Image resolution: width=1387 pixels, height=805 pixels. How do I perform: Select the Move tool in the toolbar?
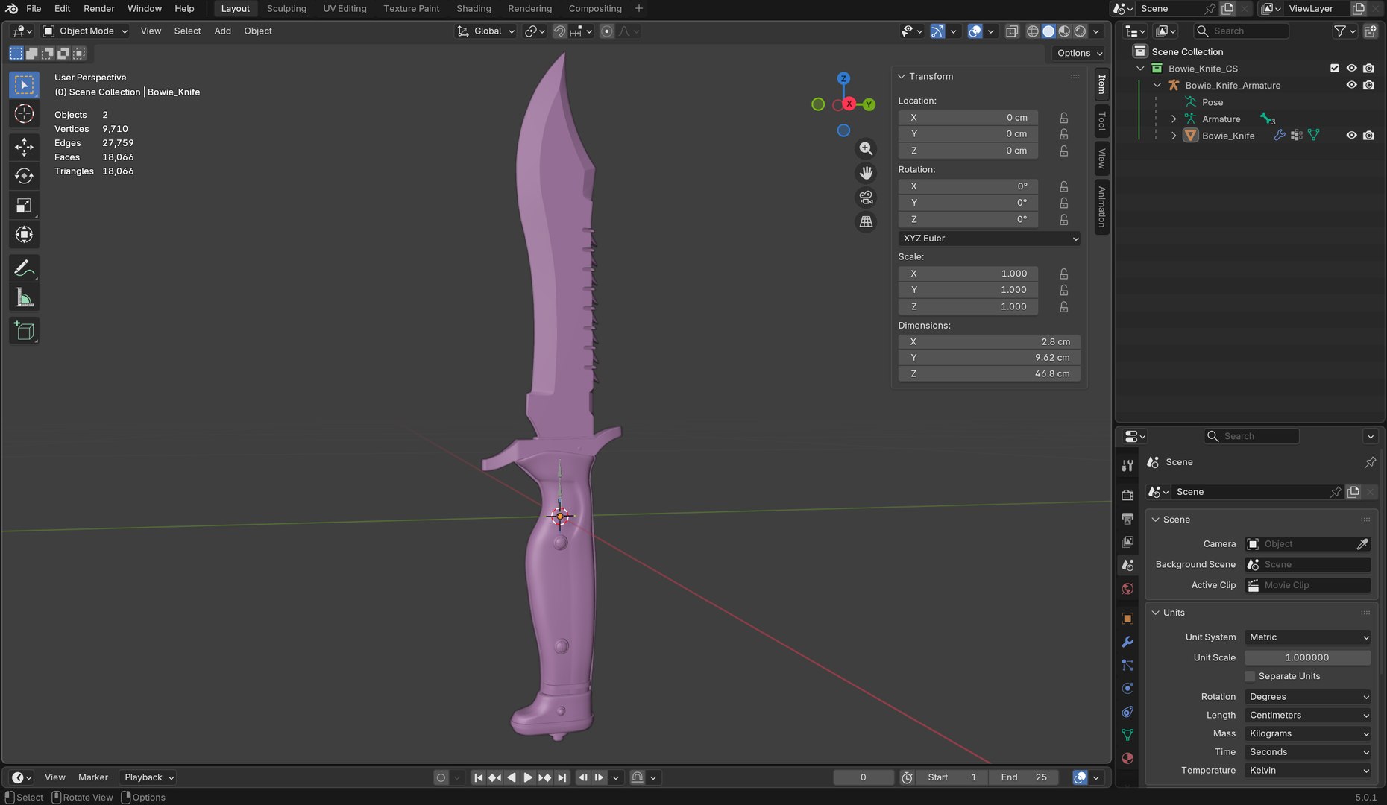point(24,146)
